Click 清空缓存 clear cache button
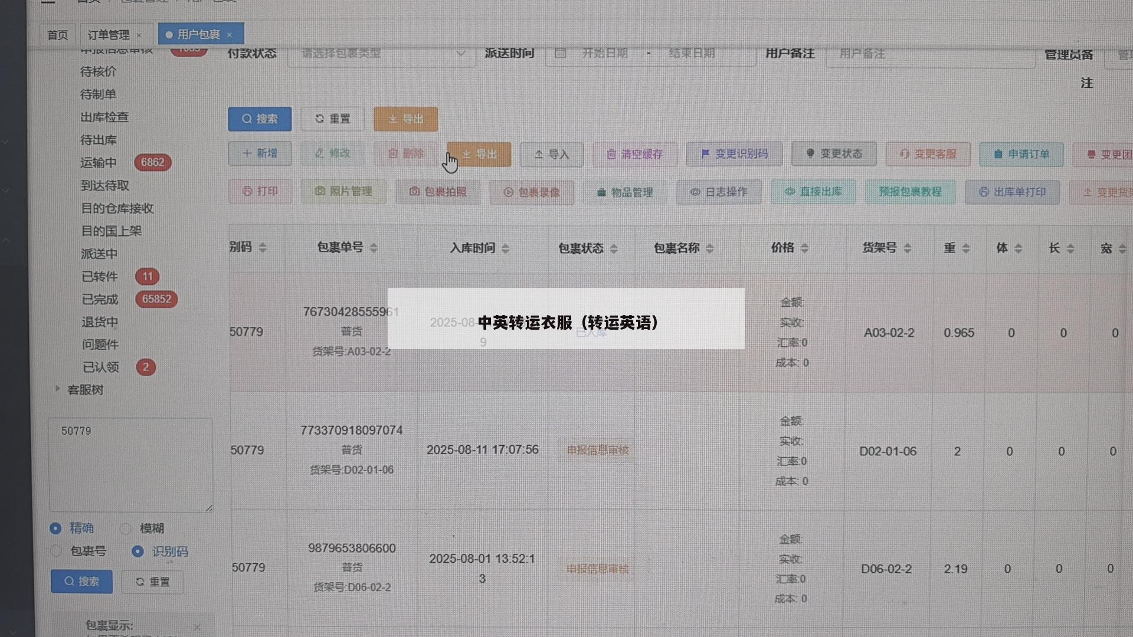 [x=634, y=155]
